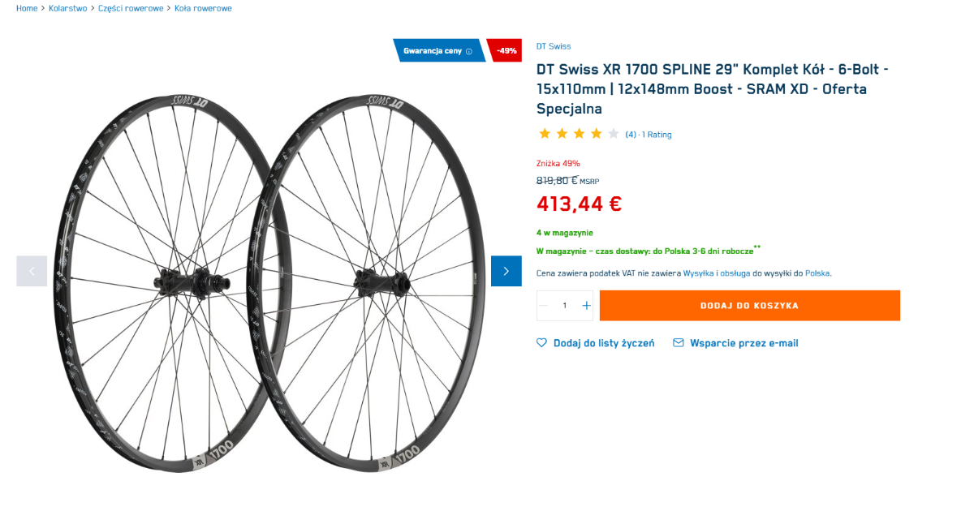Click the Polska shipping country link
Viewport: 974px width, 511px height.
click(x=817, y=273)
